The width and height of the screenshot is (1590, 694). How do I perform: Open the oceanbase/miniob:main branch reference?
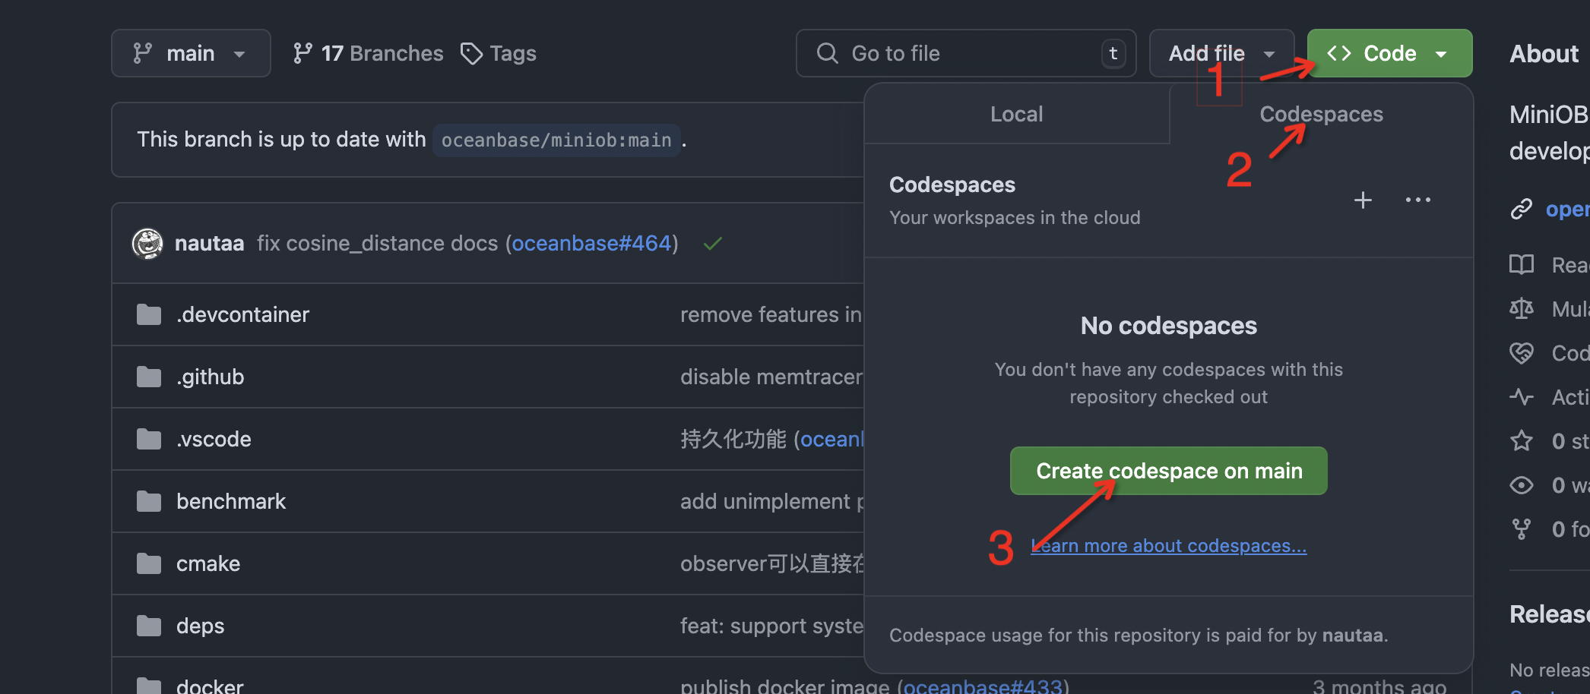coord(556,140)
